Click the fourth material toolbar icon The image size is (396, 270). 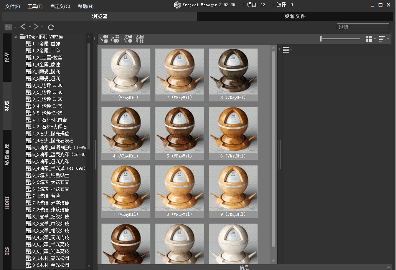point(140,38)
